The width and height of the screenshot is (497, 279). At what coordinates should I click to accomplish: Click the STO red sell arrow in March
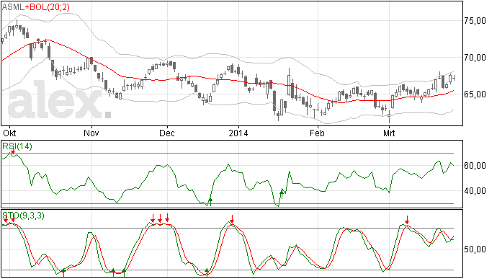(x=407, y=220)
